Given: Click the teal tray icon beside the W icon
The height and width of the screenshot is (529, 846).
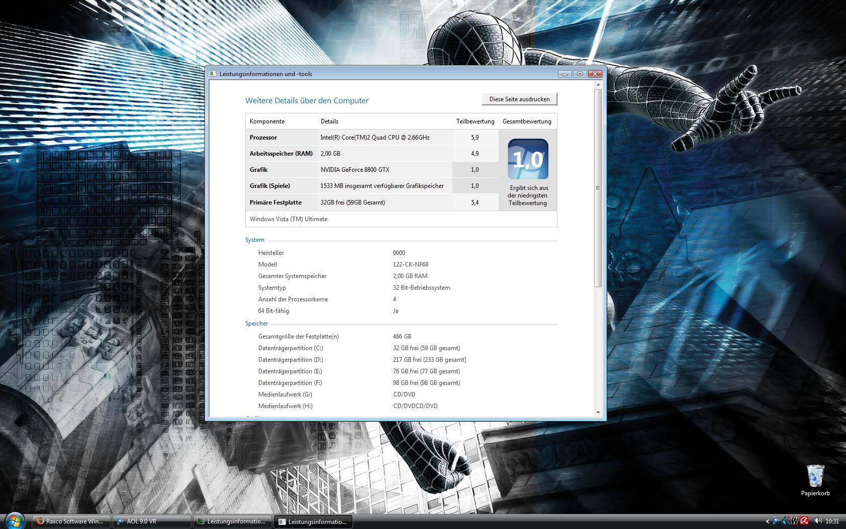Looking at the screenshot, I should tap(786, 521).
